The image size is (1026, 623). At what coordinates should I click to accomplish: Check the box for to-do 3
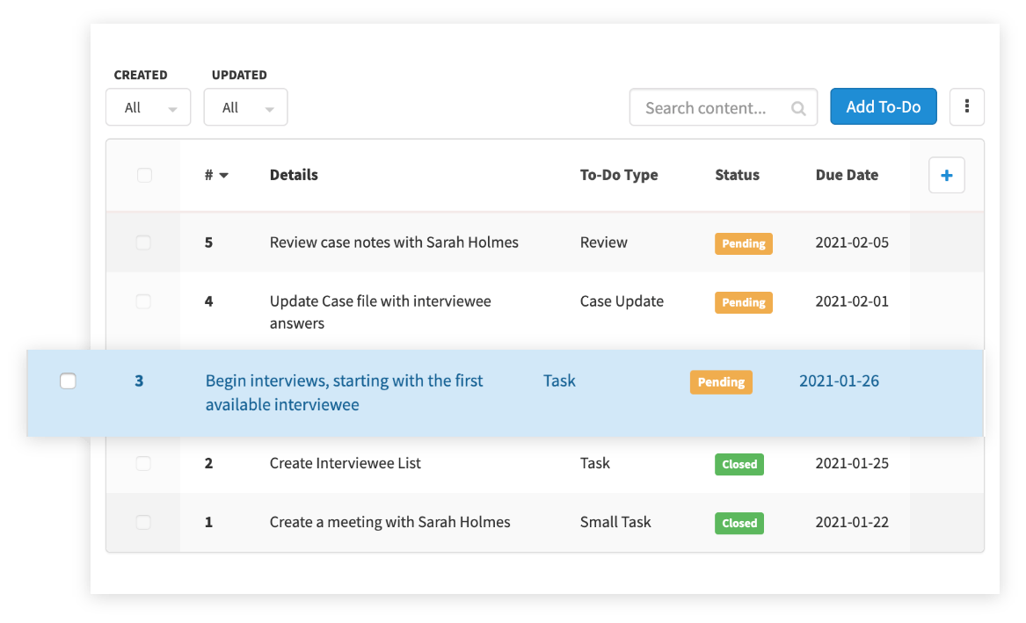point(68,381)
